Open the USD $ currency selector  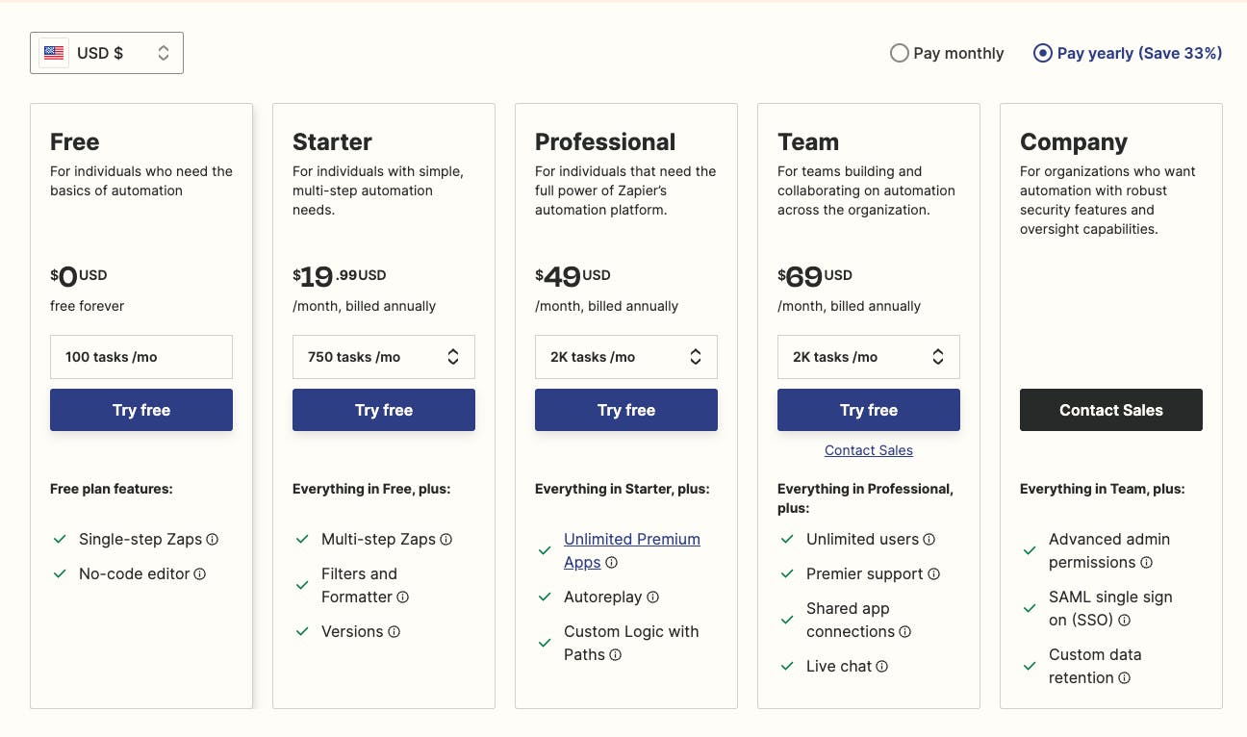[x=107, y=53]
